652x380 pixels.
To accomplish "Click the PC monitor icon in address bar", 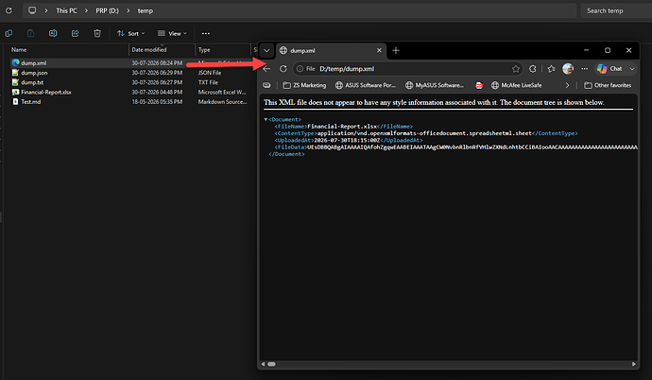I will pyautogui.click(x=32, y=10).
